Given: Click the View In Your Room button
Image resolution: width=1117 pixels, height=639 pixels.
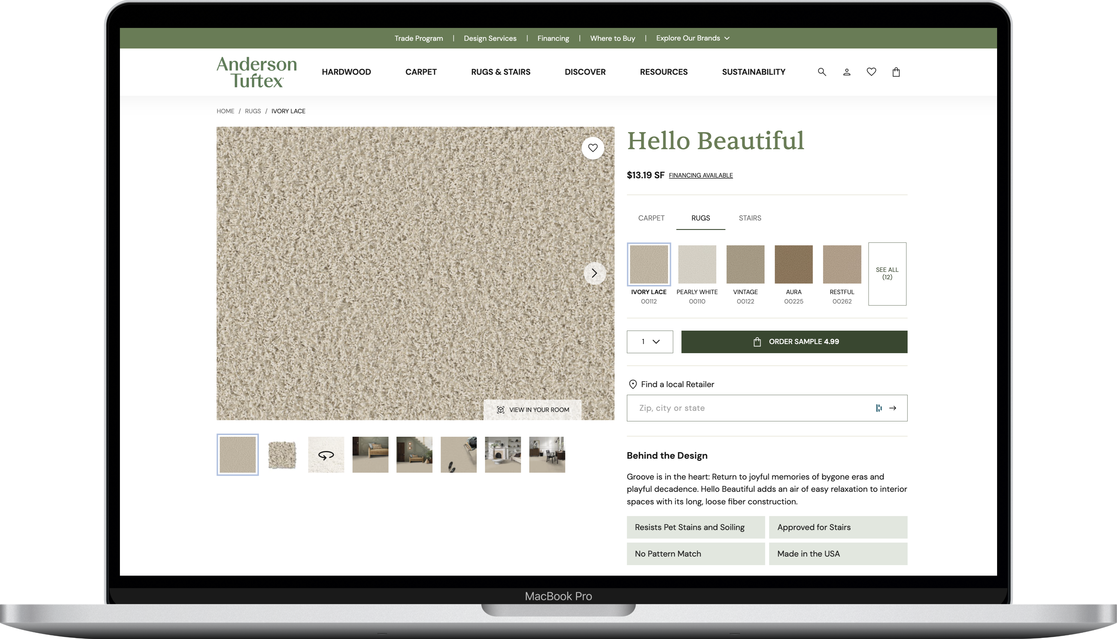Looking at the screenshot, I should (532, 409).
